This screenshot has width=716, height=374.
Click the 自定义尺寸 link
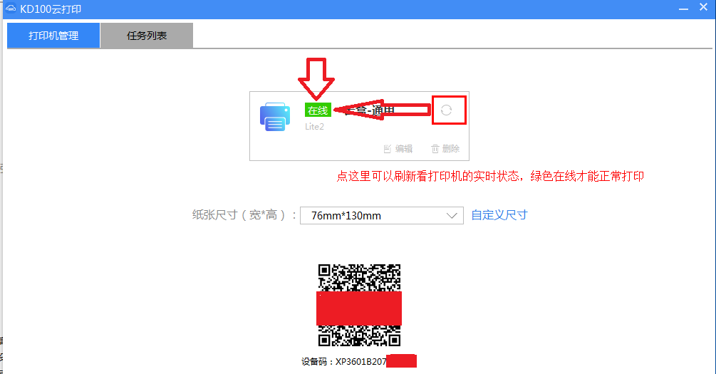[499, 215]
